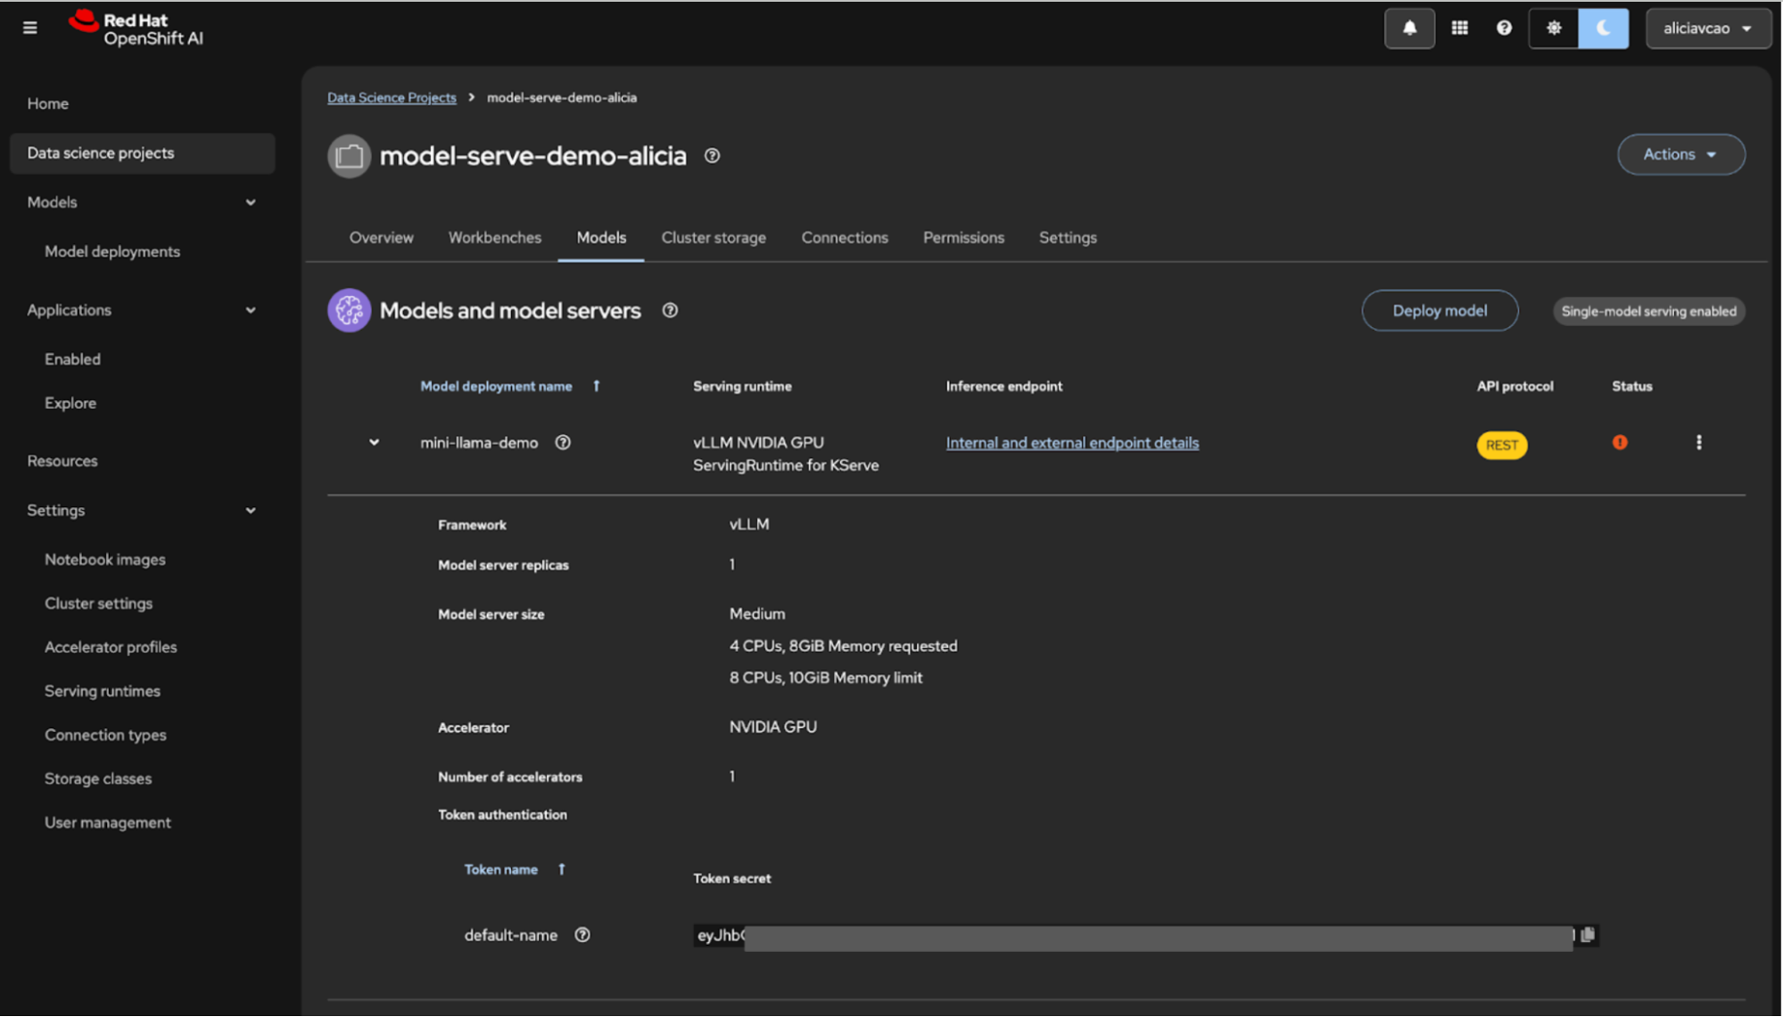This screenshot has height=1017, width=1783.
Task: Open kebab menu for mini-llama-demo row
Action: [1698, 443]
